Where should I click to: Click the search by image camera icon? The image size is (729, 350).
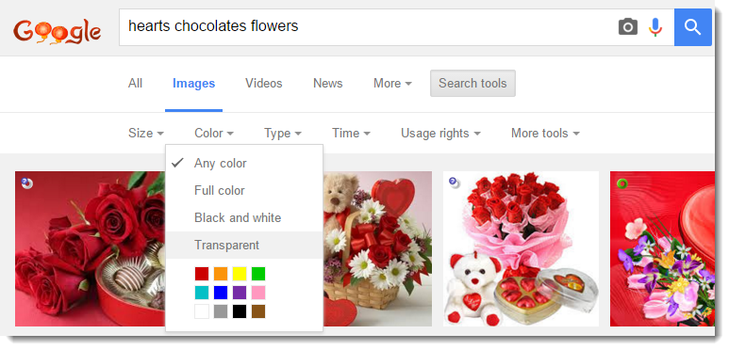click(628, 27)
